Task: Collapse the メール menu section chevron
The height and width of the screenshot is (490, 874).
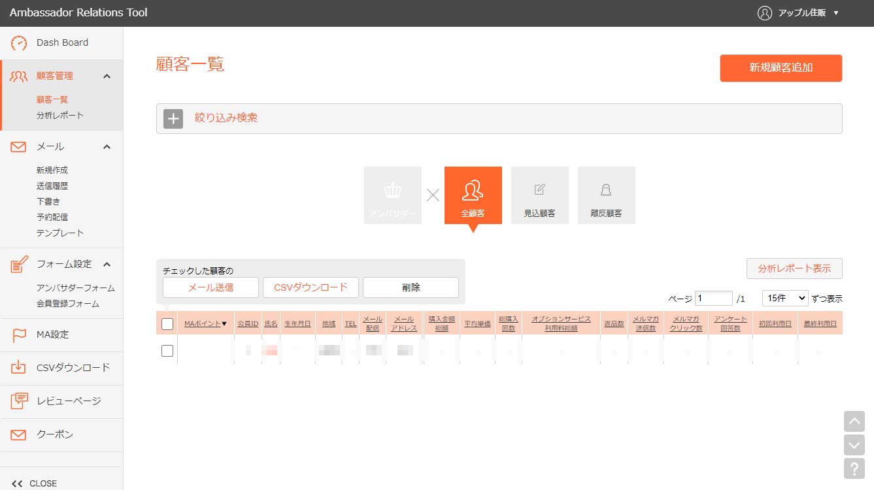Action: click(x=107, y=147)
